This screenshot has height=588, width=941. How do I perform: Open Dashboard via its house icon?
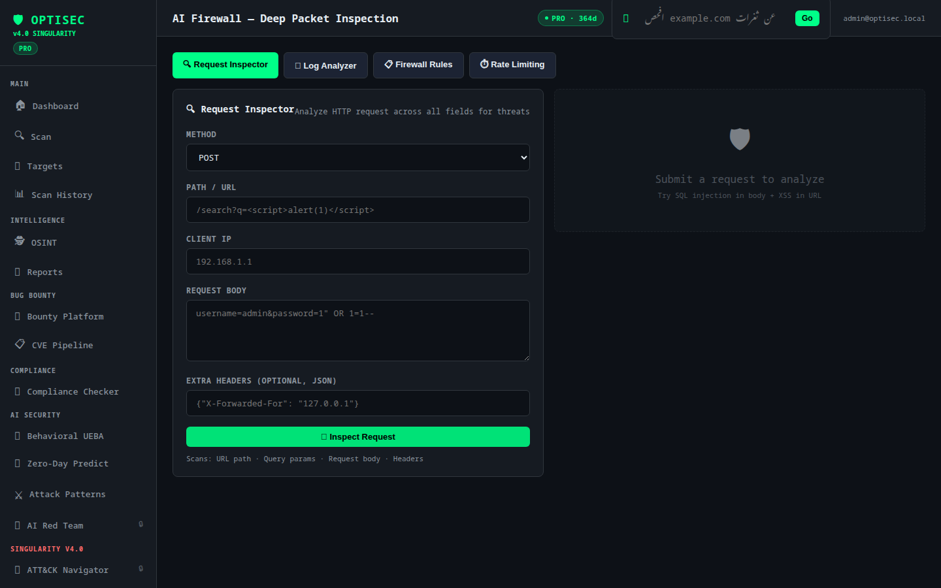click(20, 105)
